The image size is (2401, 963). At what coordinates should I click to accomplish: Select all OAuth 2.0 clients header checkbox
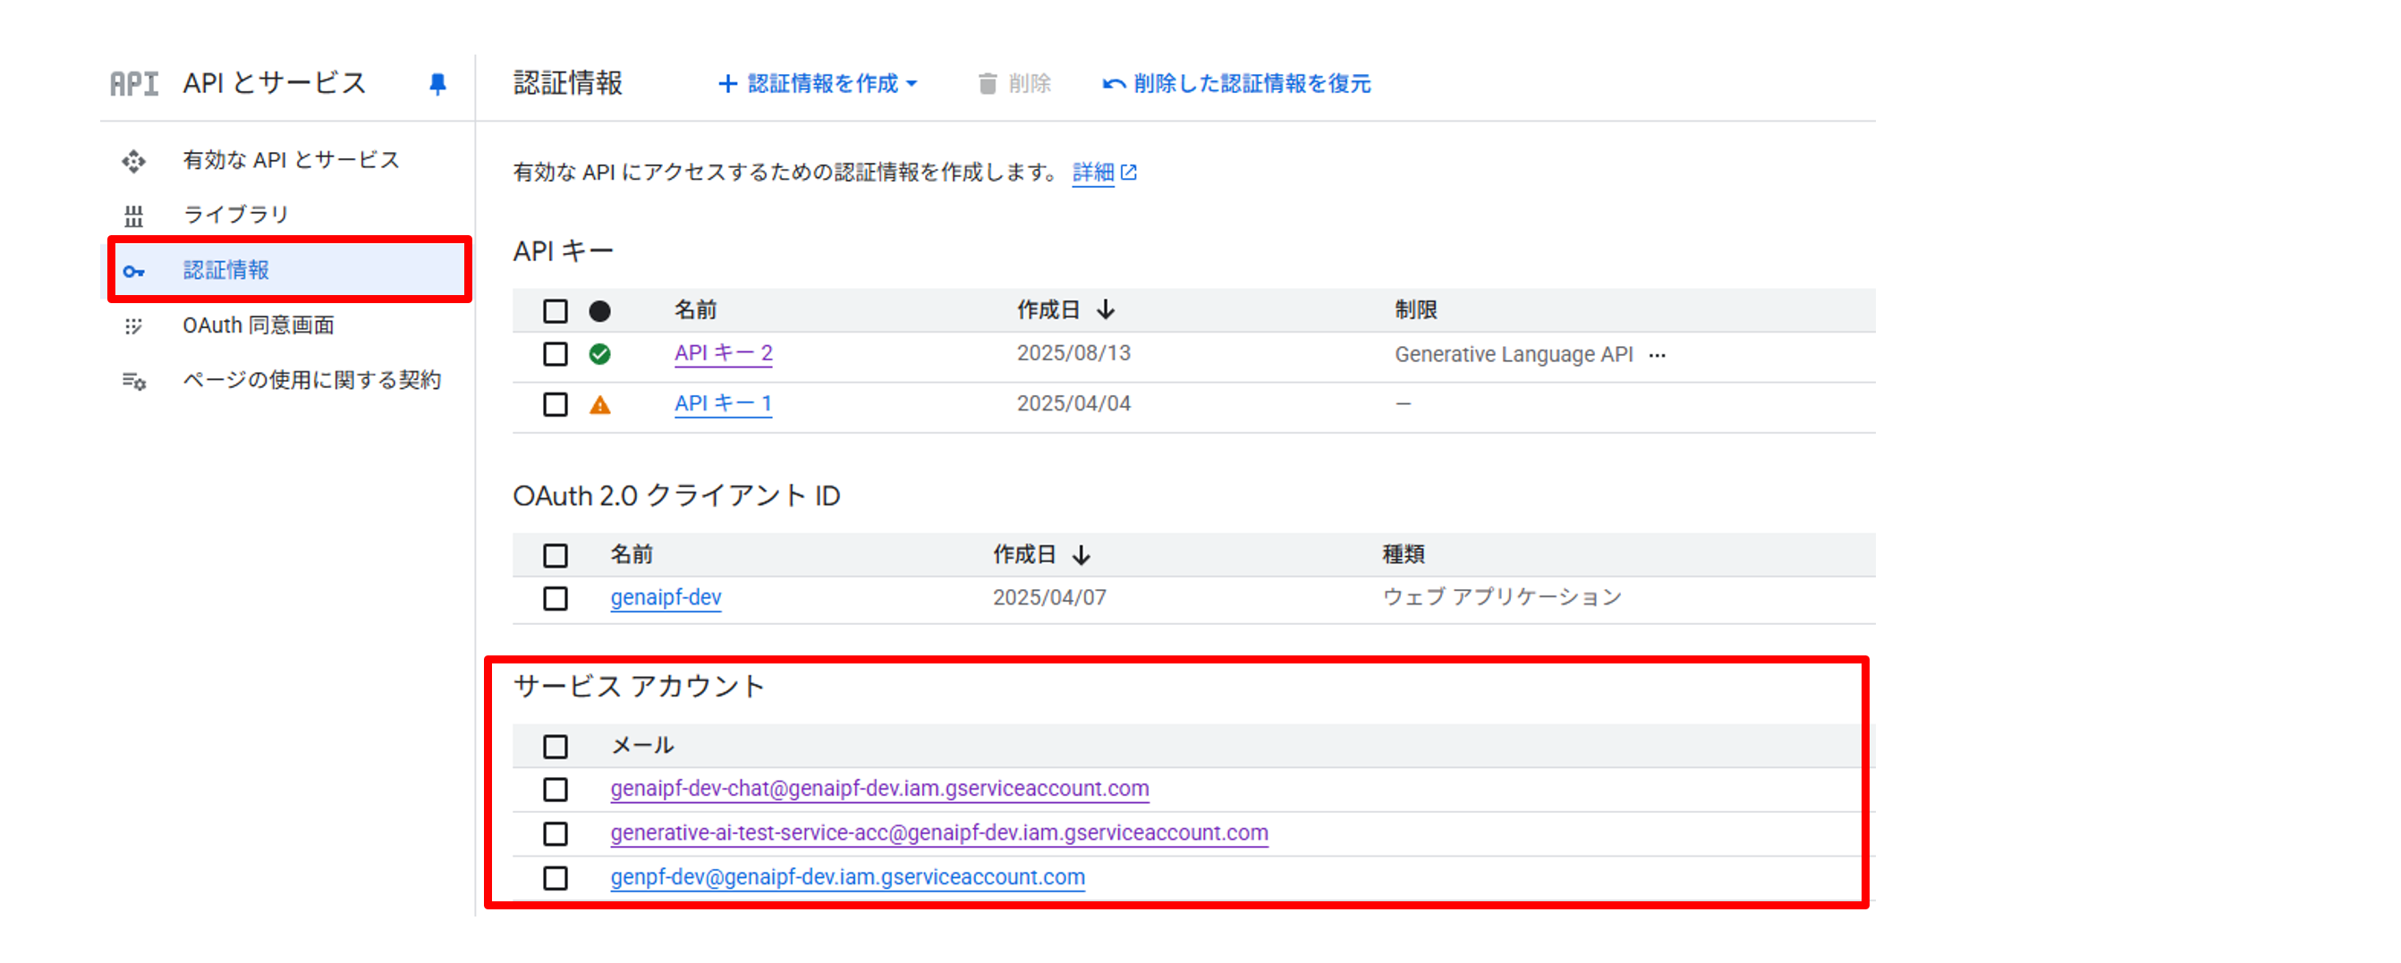coord(556,556)
